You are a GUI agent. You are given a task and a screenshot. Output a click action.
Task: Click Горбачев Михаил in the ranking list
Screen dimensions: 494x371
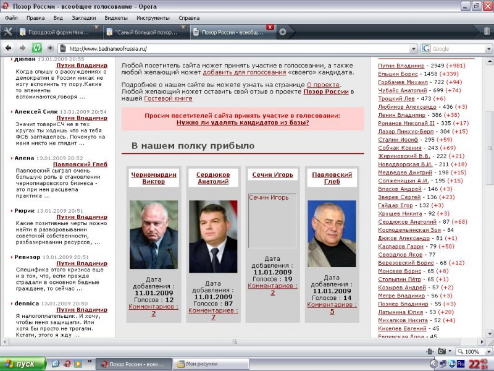point(403,82)
